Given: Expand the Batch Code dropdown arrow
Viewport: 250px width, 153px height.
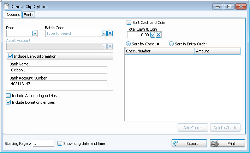Looking at the screenshot, I should point(104,33).
